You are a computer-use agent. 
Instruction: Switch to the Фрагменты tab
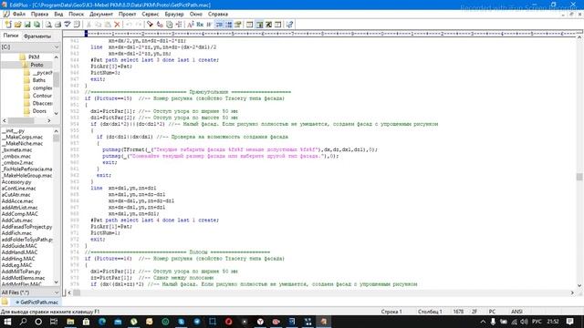36,36
